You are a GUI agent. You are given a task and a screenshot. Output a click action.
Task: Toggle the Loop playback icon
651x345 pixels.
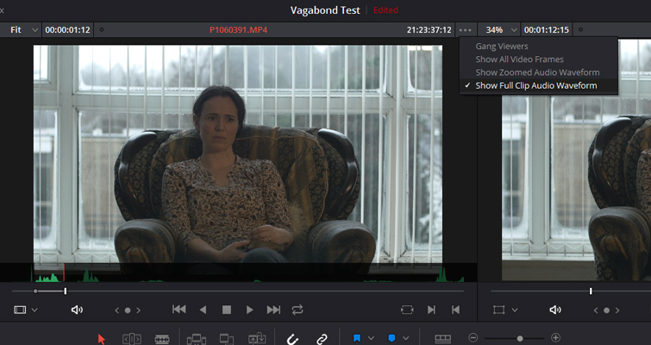click(297, 310)
